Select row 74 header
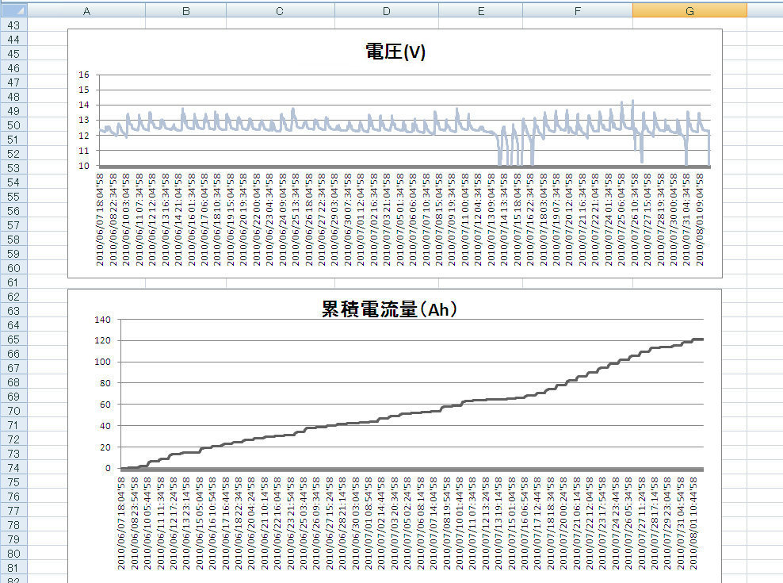The height and width of the screenshot is (583, 783). click(x=13, y=468)
